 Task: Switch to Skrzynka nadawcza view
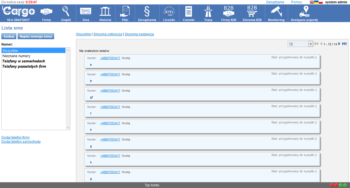[139, 34]
